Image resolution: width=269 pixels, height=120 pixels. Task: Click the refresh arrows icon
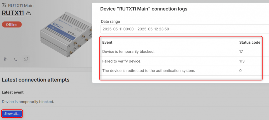pyautogui.click(x=26, y=59)
